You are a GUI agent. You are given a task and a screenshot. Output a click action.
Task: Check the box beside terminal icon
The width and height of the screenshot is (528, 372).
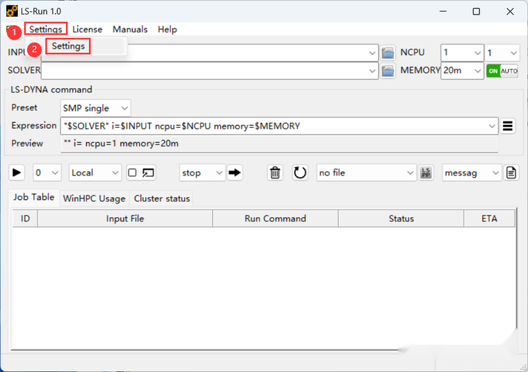132,173
